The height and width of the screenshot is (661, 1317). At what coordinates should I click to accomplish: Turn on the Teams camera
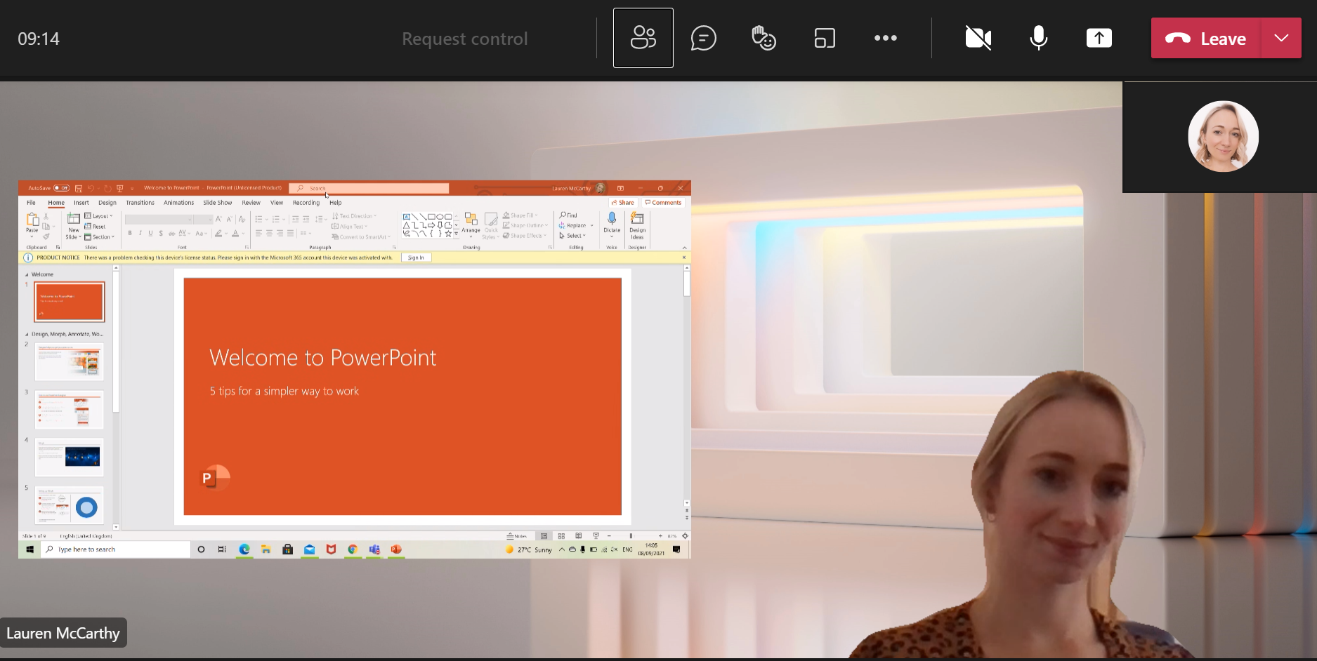pos(978,38)
